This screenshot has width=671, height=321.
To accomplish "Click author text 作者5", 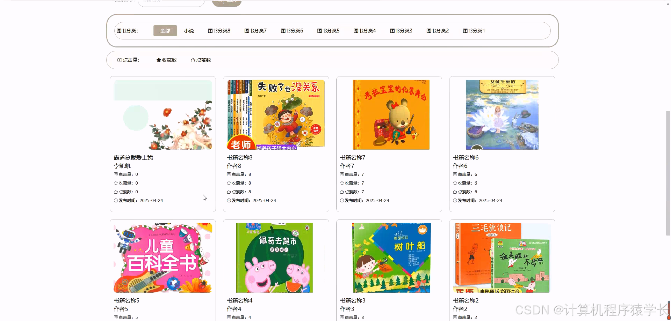I will tap(121, 309).
